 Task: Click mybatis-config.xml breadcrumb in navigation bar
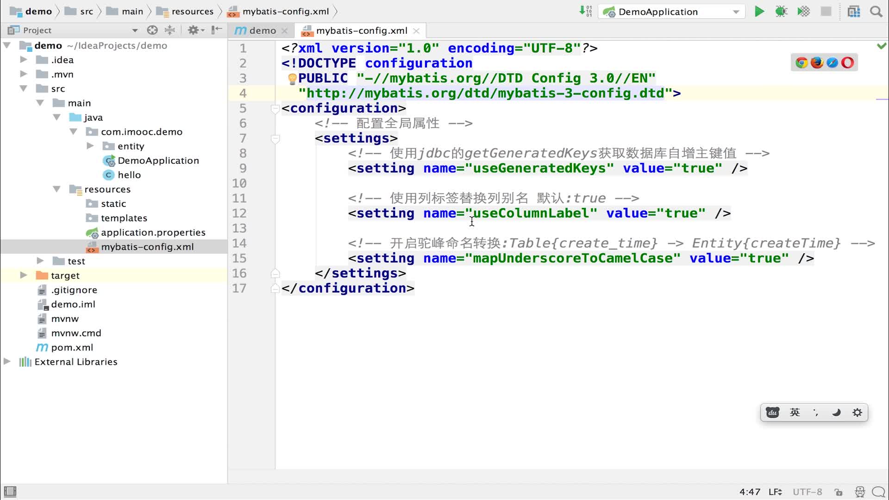[x=279, y=11]
